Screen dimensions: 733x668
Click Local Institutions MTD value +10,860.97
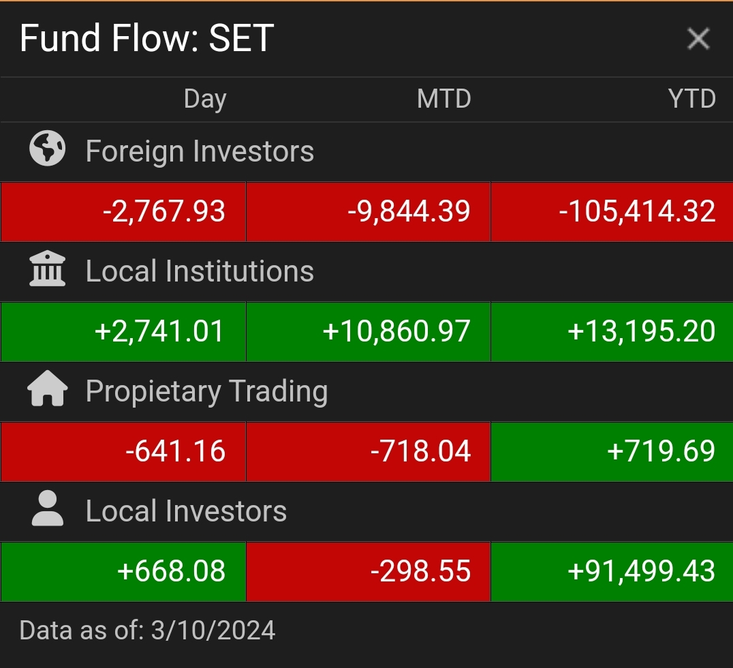coord(396,331)
